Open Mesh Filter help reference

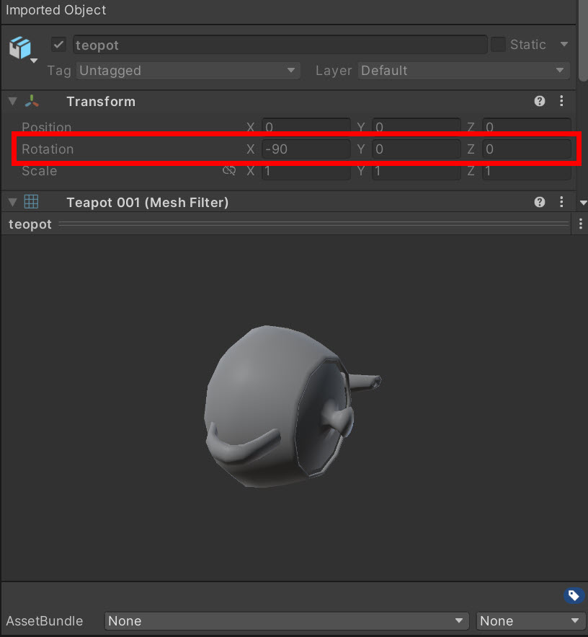point(539,202)
